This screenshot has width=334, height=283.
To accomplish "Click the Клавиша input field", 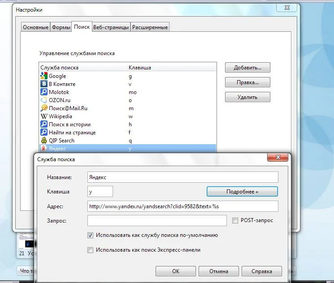I will click(x=100, y=192).
